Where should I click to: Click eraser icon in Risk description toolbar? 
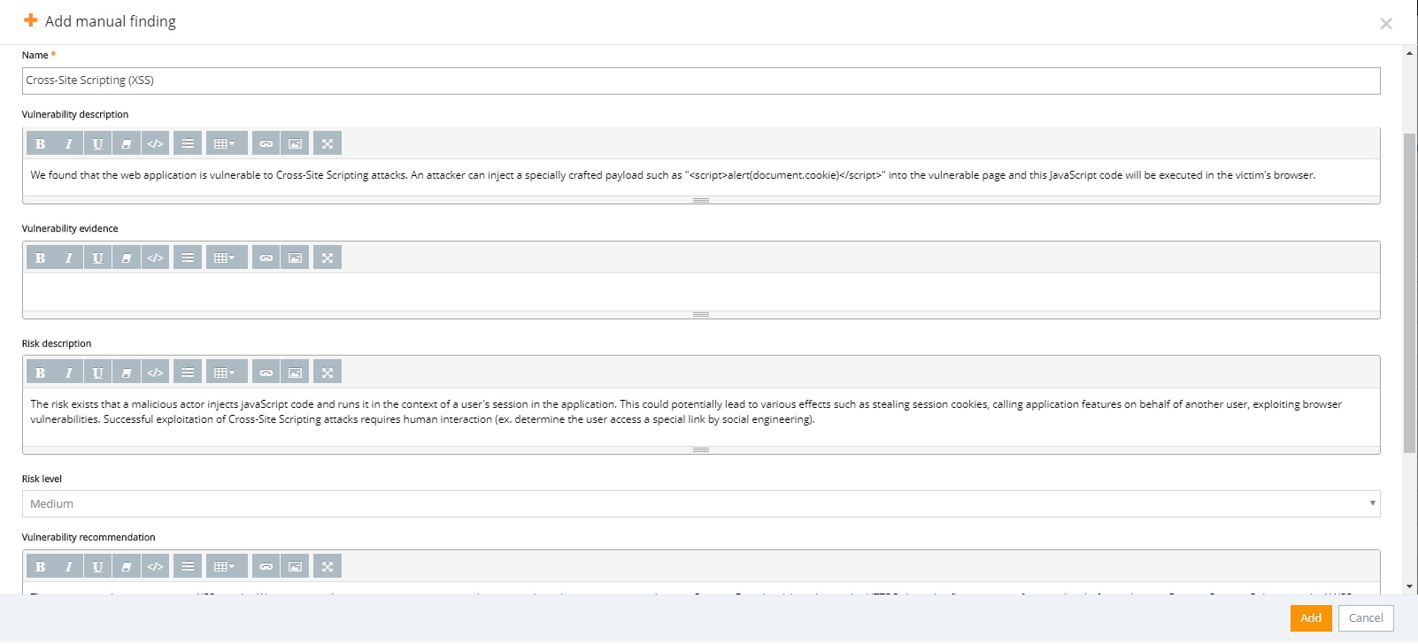click(x=127, y=372)
